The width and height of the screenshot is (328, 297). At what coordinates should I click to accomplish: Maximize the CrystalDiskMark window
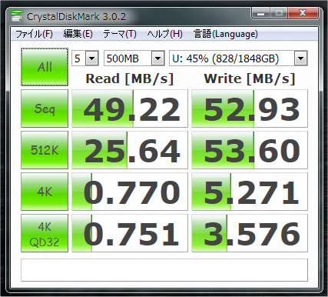click(279, 13)
